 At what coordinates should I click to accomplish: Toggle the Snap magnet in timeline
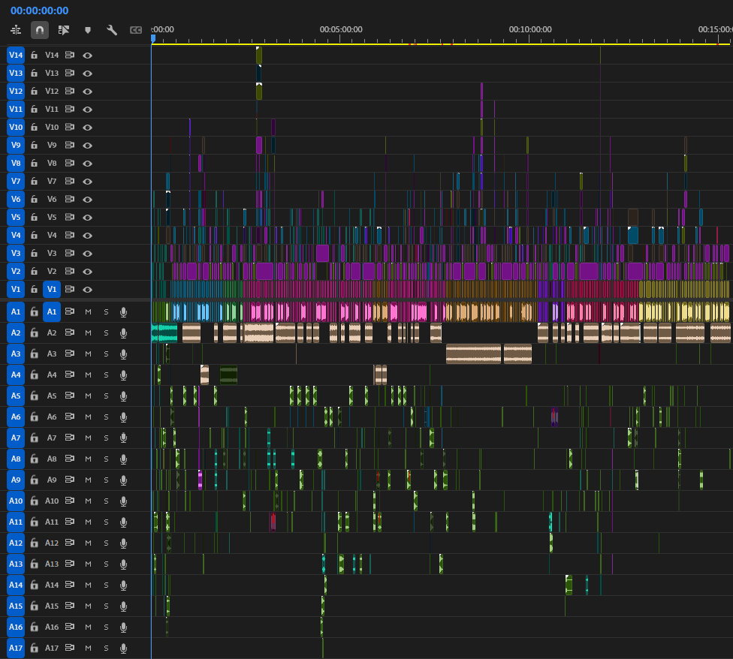[40, 30]
